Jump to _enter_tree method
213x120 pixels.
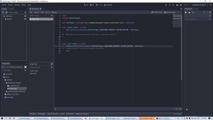coord(34,71)
